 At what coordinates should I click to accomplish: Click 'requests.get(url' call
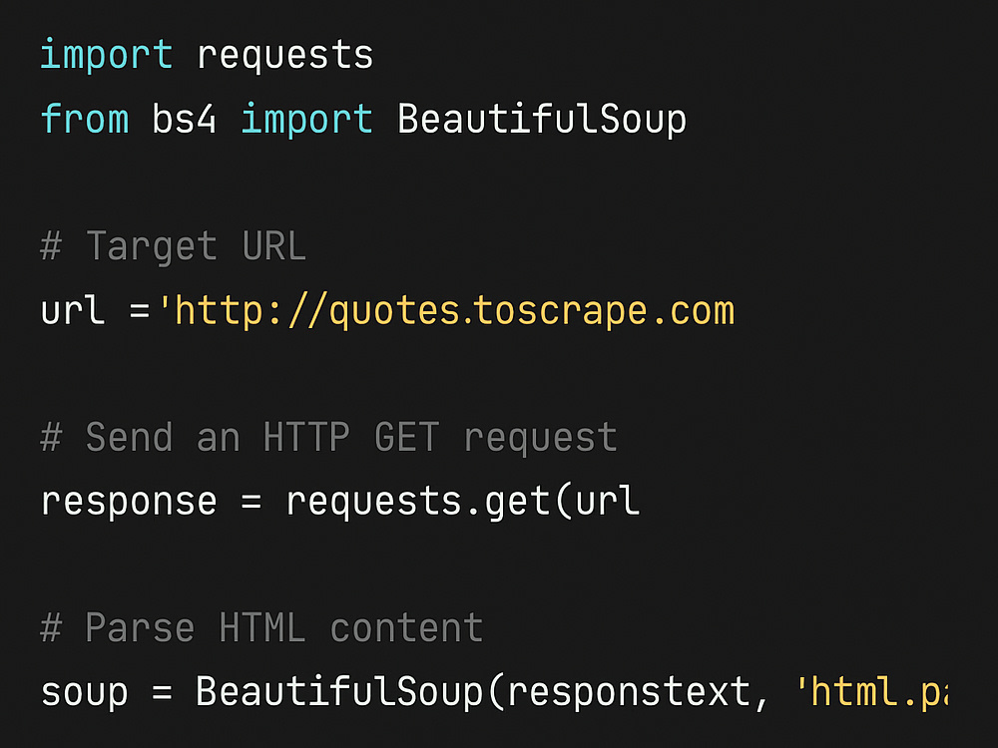463,502
